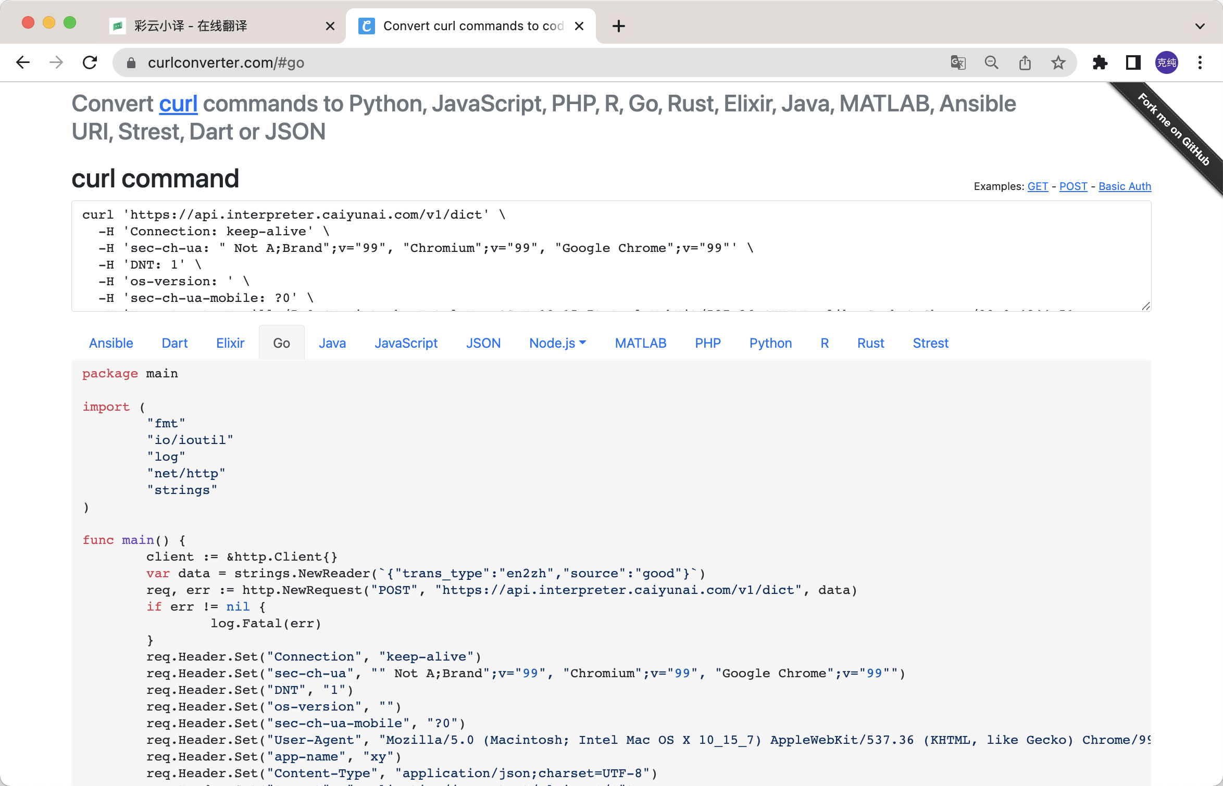Open the profile avatar menu
The width and height of the screenshot is (1223, 786).
click(x=1167, y=62)
